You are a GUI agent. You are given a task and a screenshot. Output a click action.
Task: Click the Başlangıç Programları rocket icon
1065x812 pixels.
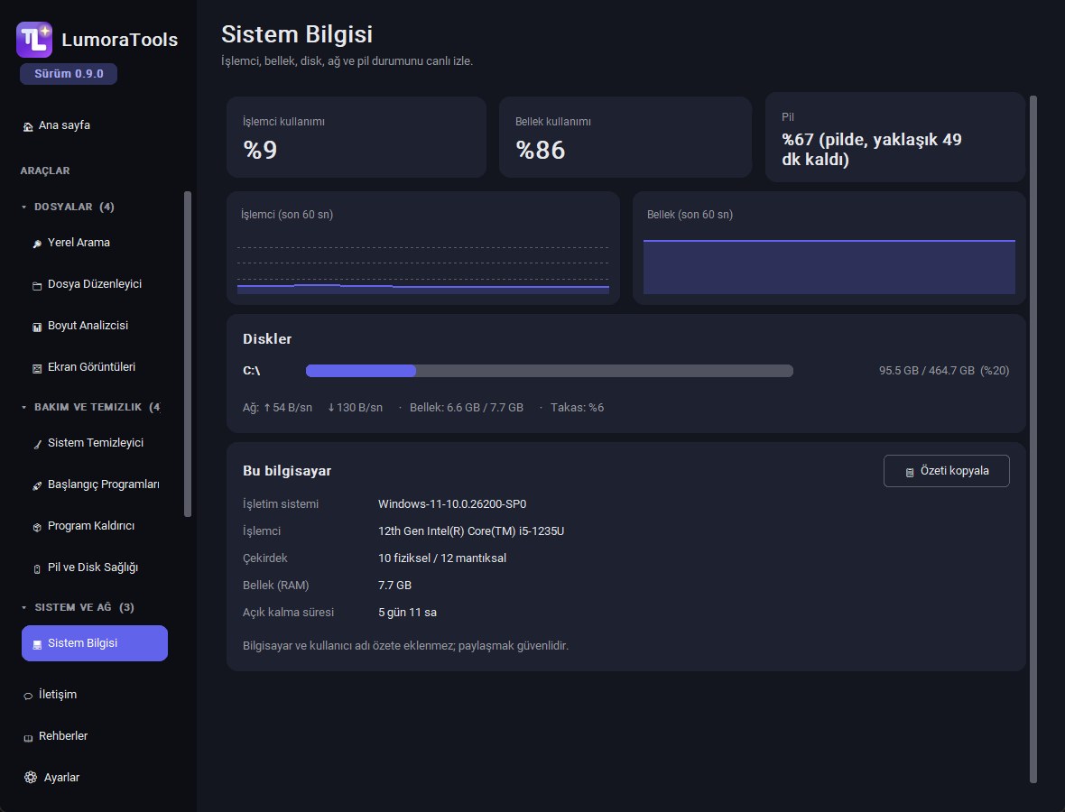[37, 485]
